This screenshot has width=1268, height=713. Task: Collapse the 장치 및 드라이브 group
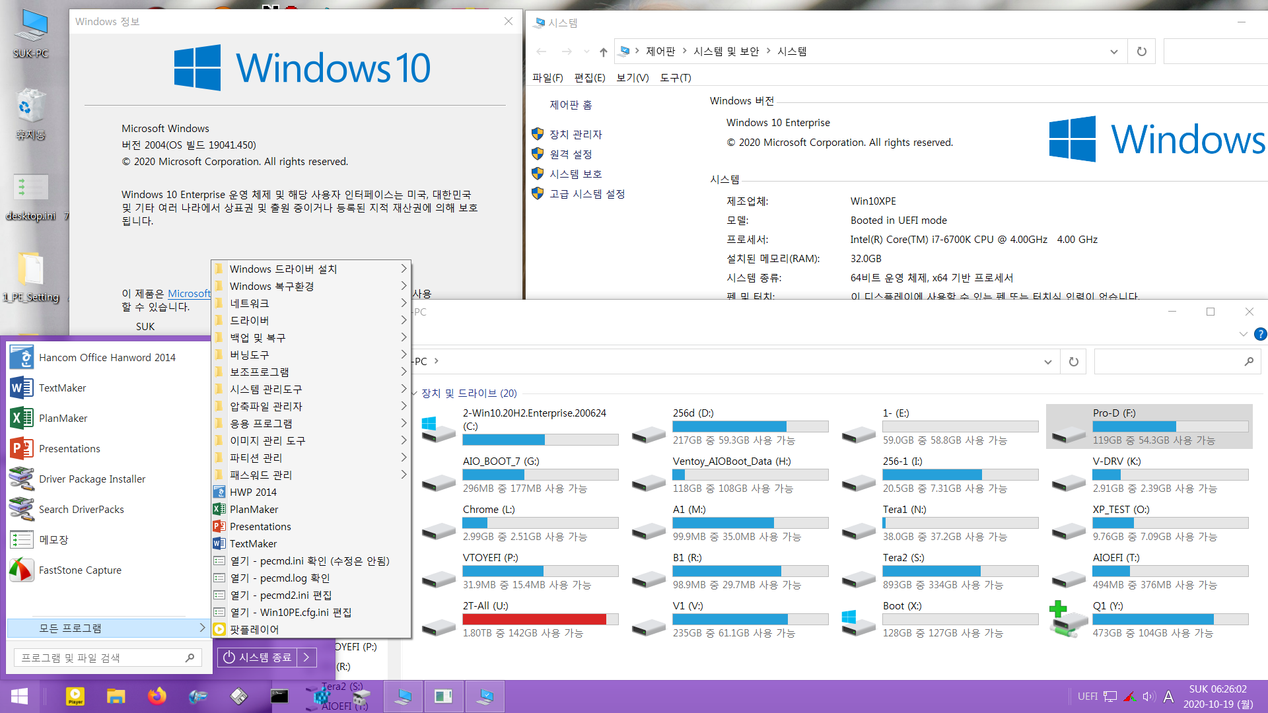click(414, 393)
